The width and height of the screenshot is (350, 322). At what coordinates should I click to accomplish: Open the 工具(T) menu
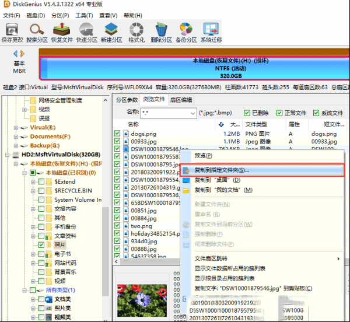click(x=84, y=15)
